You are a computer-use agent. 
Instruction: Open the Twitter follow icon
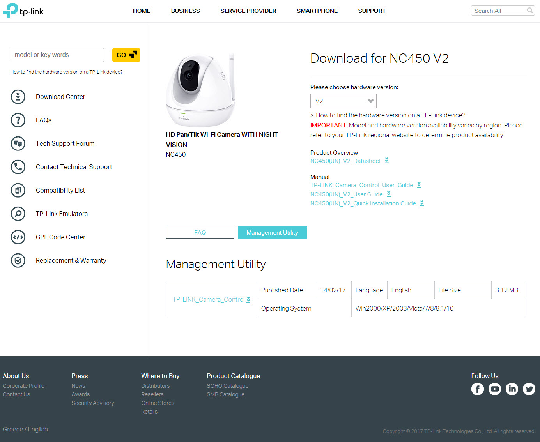tap(529, 389)
